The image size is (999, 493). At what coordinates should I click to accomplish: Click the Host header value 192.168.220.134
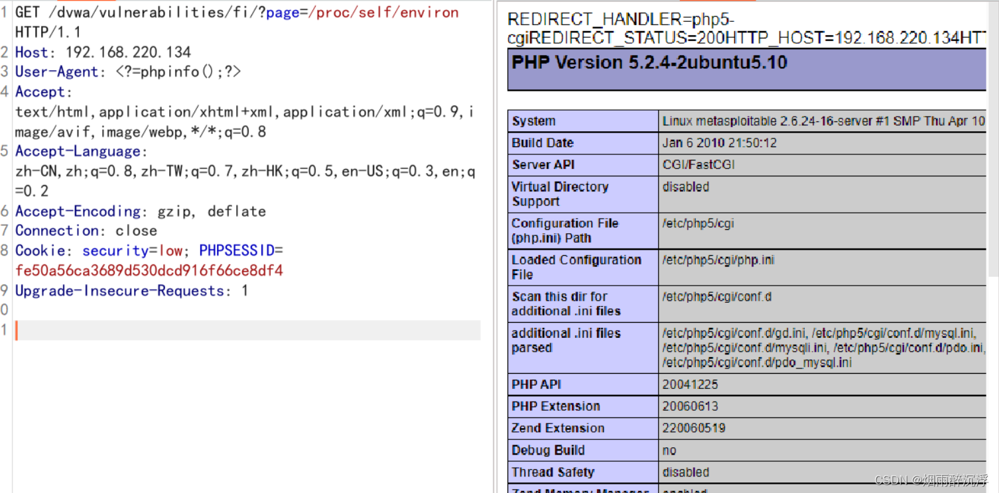point(128,52)
